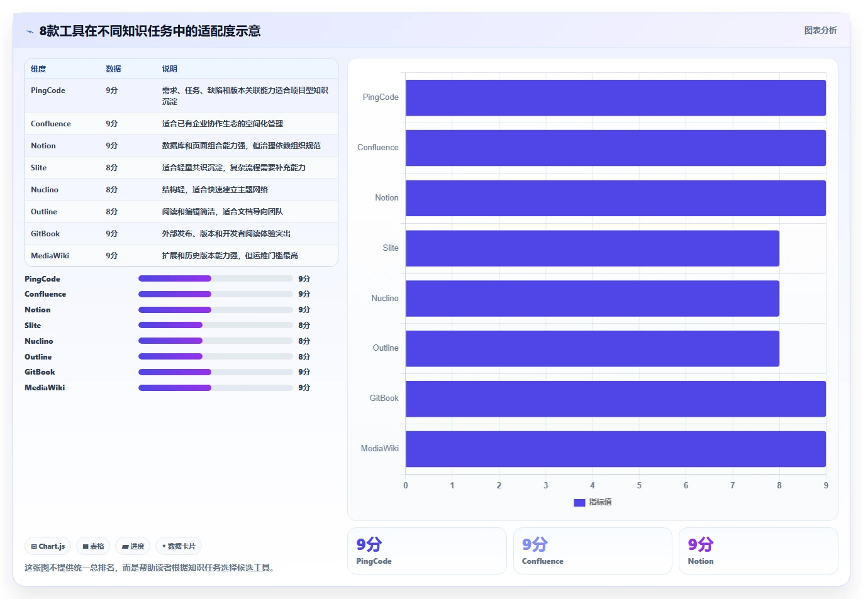Open the Notion 9分 data card
This screenshot has height=599, width=863.
click(758, 551)
